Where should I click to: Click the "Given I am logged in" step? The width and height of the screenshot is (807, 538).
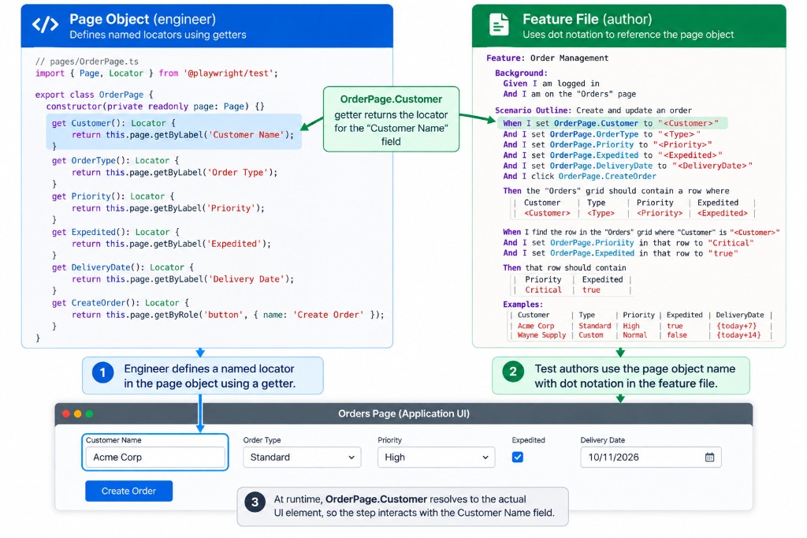coord(551,84)
